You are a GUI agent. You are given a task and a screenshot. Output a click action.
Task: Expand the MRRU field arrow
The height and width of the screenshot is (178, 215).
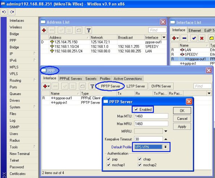[x=166, y=131]
